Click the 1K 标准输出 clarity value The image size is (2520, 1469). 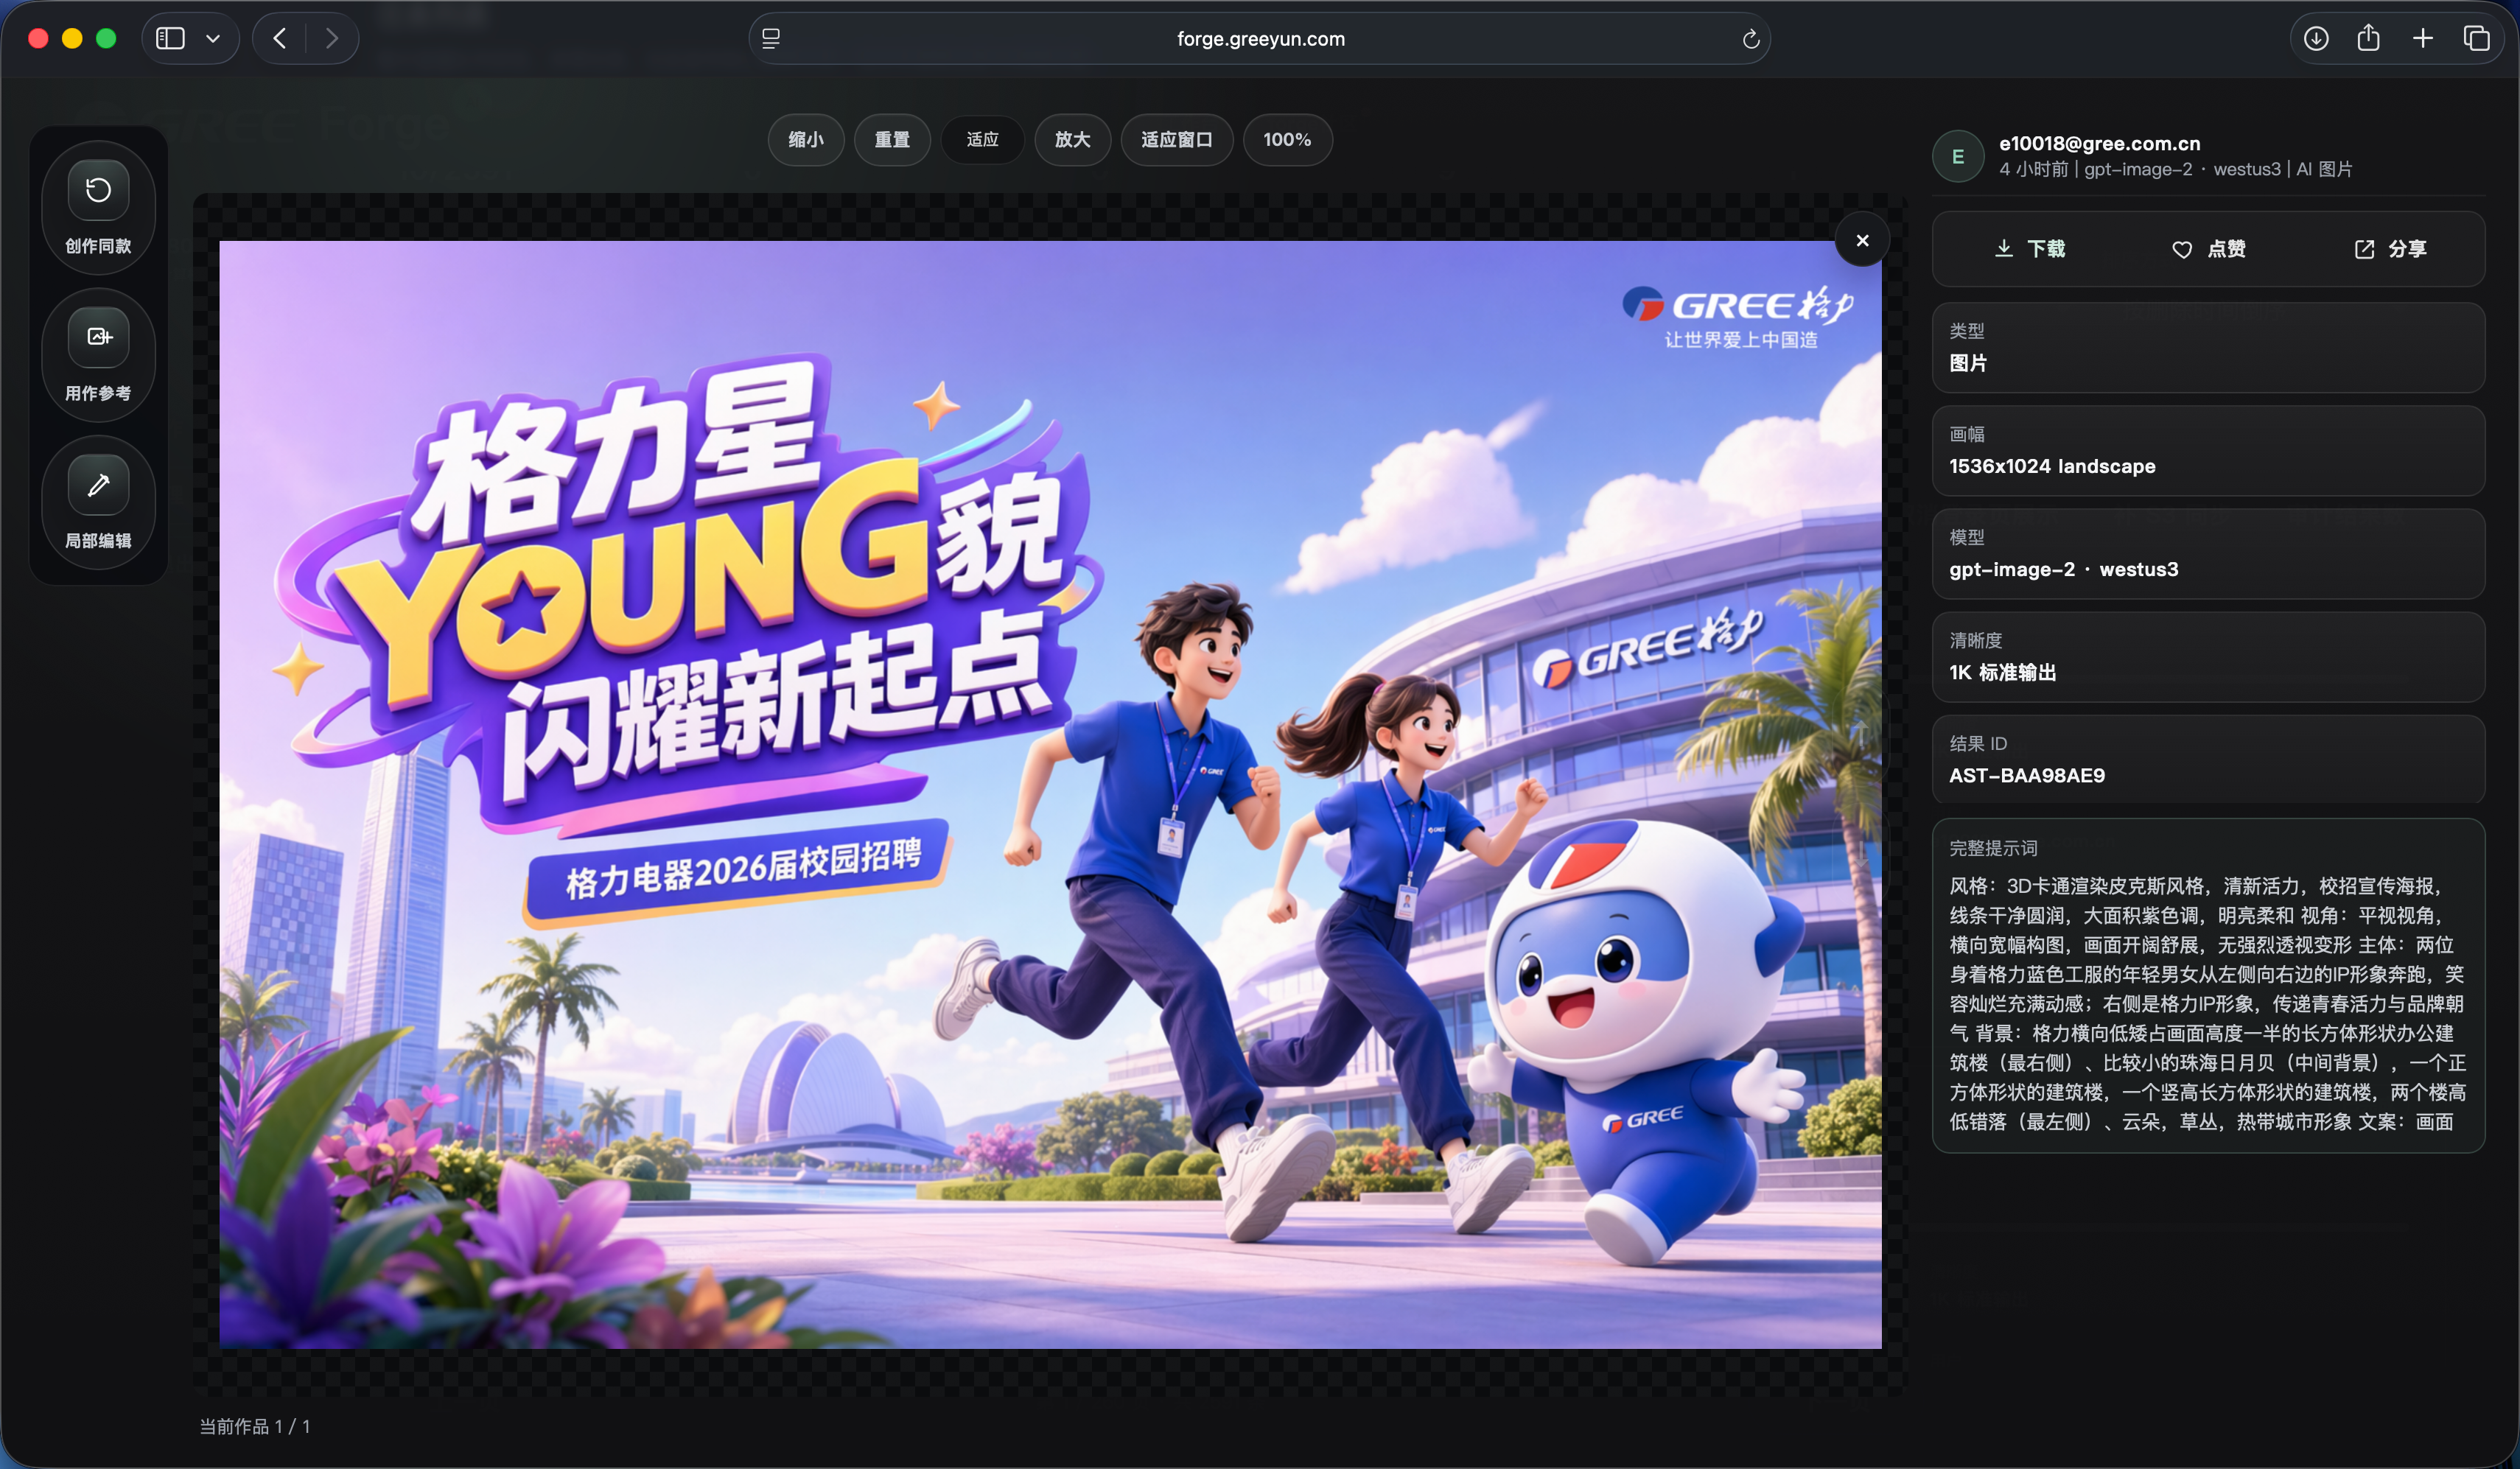click(x=2002, y=673)
